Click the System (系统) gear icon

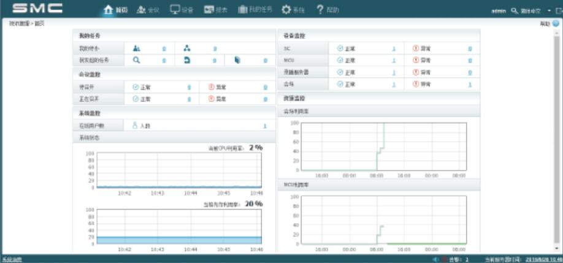click(286, 10)
